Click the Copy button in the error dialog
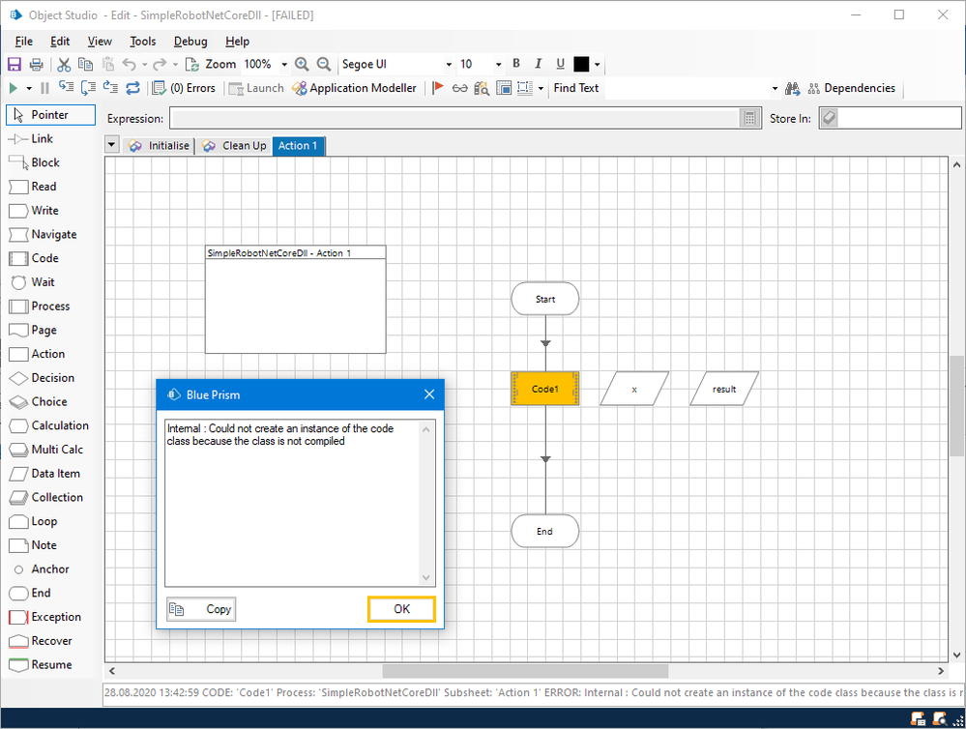 pos(201,609)
